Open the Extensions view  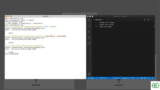coord(89,43)
